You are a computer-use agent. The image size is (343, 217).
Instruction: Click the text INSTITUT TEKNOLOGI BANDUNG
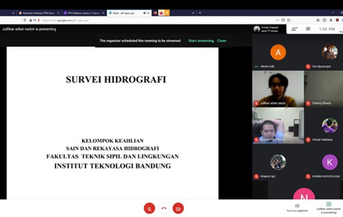click(113, 166)
